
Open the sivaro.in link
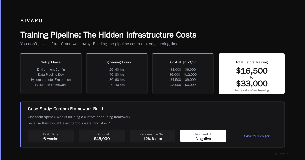coord(282,154)
